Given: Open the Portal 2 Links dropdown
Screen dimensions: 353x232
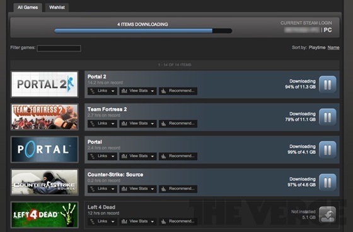Looking at the screenshot, I should [102, 91].
